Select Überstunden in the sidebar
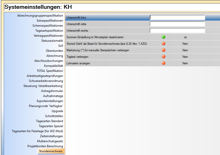 [x=54, y=51]
